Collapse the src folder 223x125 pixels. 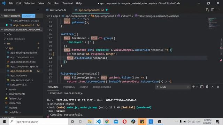point(9,43)
